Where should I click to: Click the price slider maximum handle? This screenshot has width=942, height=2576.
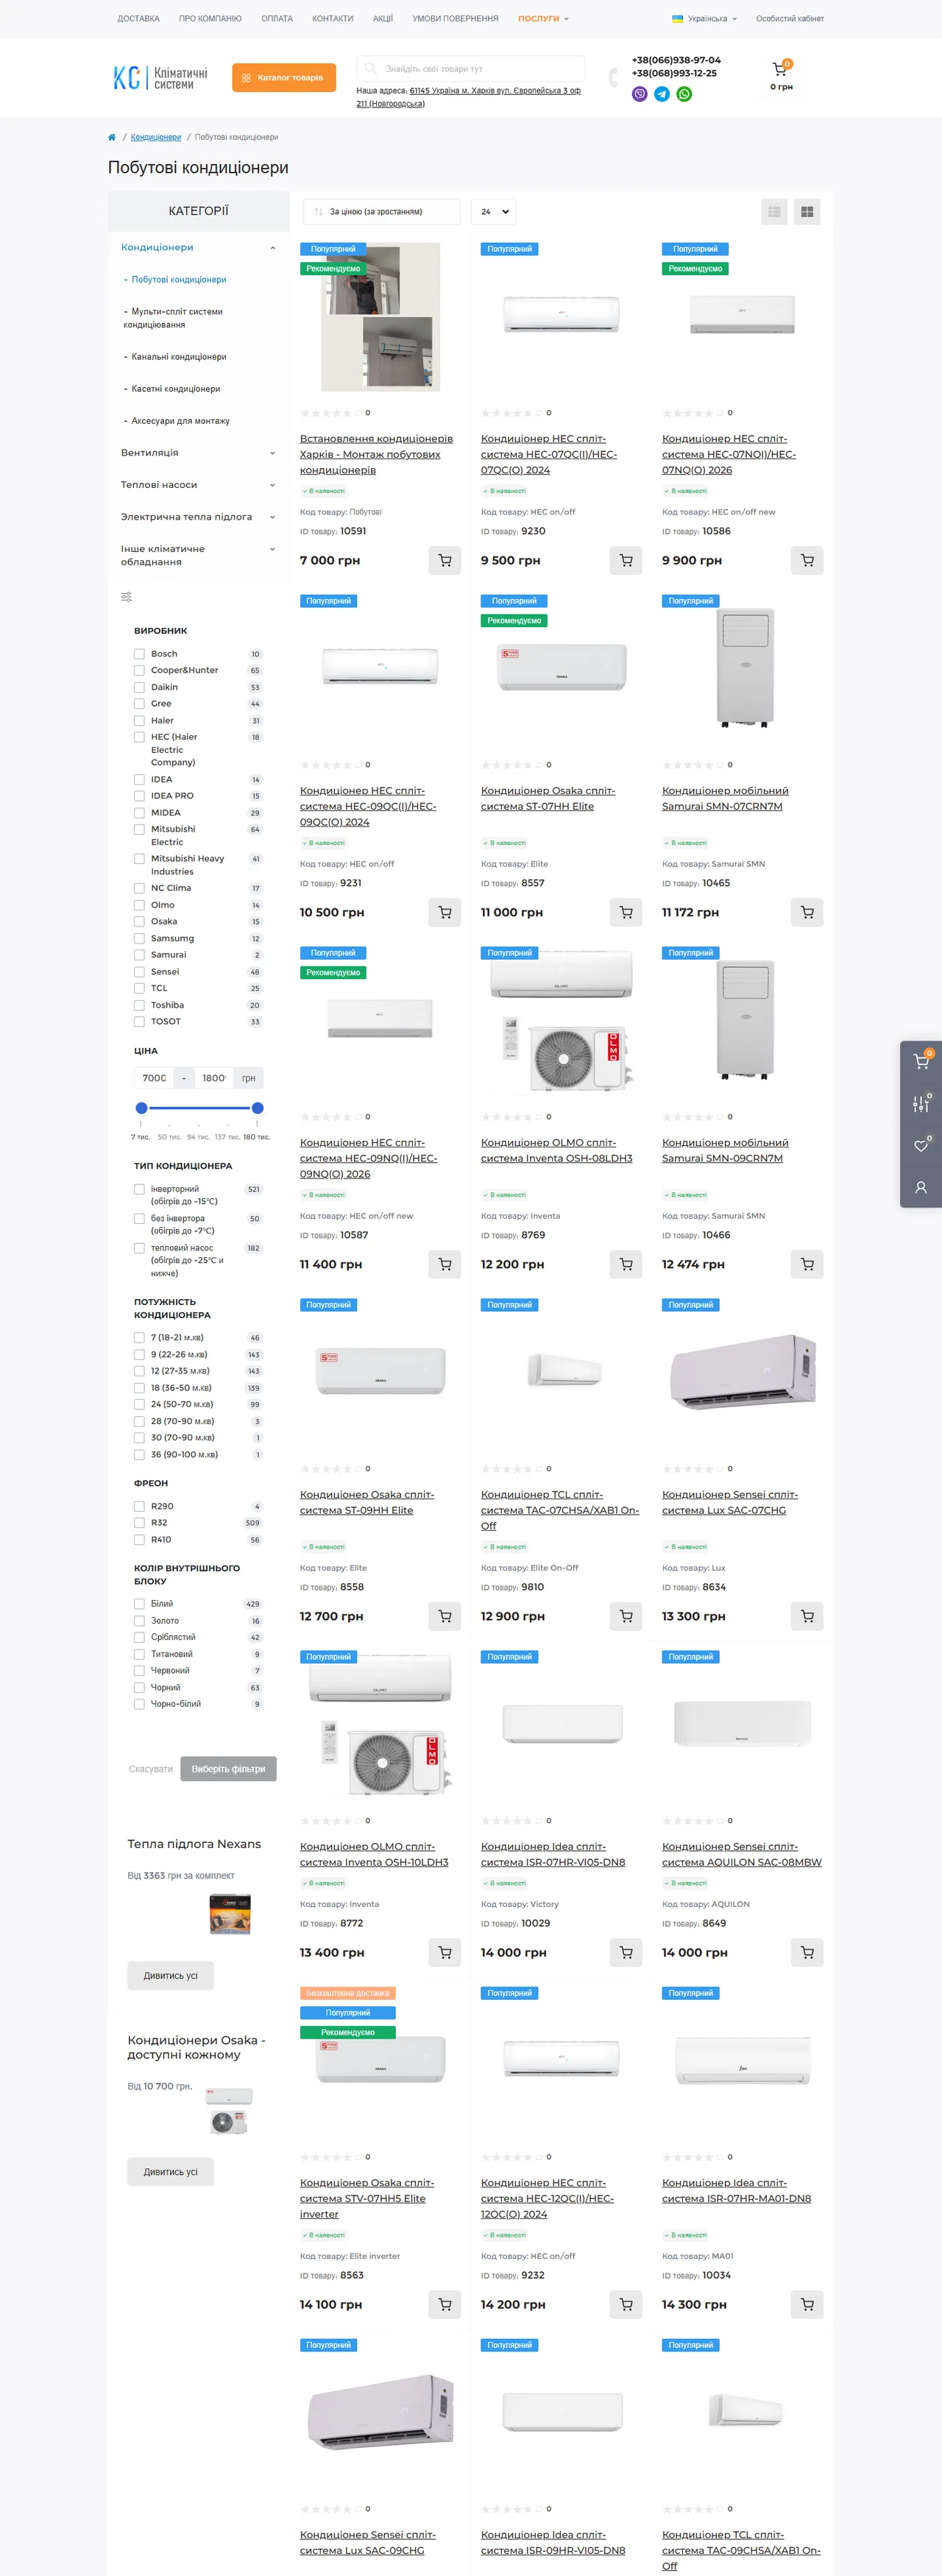(x=257, y=1108)
